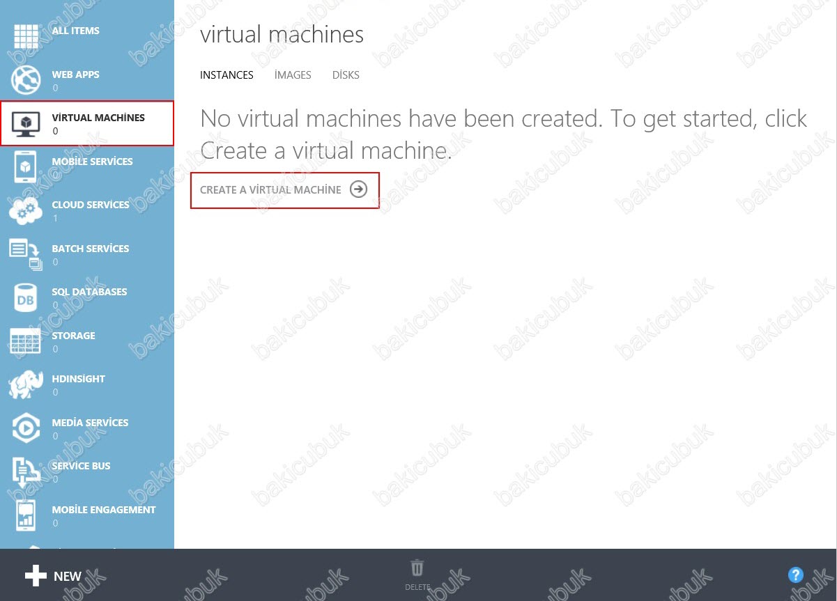Switch to the Disks tab
This screenshot has height=601, width=837.
[x=346, y=75]
